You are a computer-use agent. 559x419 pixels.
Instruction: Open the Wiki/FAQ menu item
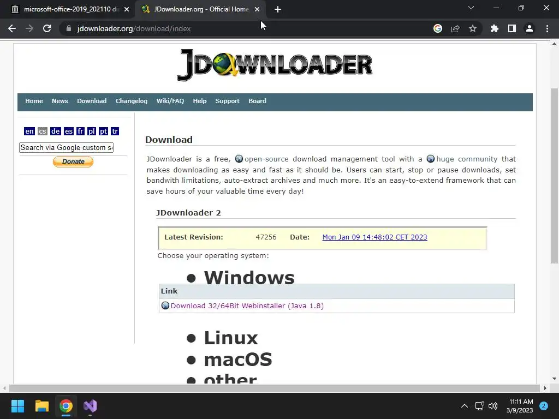[x=170, y=101]
